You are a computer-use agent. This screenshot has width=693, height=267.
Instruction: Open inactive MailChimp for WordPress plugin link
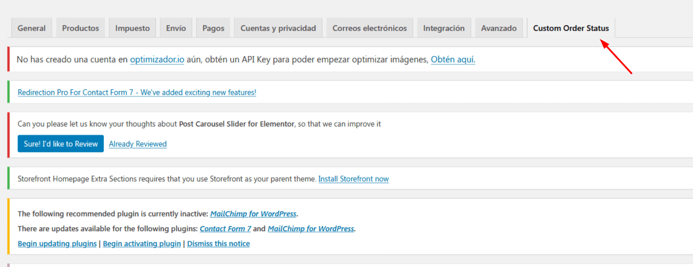254,214
